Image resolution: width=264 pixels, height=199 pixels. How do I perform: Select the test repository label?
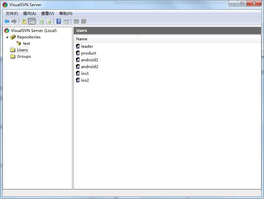pos(26,44)
